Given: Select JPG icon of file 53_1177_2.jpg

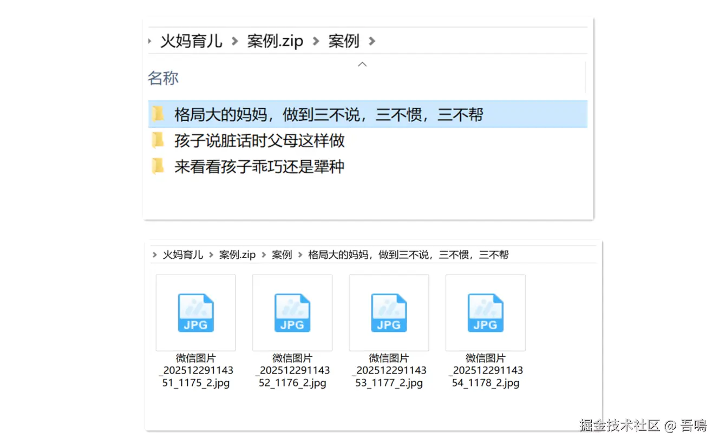Looking at the screenshot, I should pos(389,313).
